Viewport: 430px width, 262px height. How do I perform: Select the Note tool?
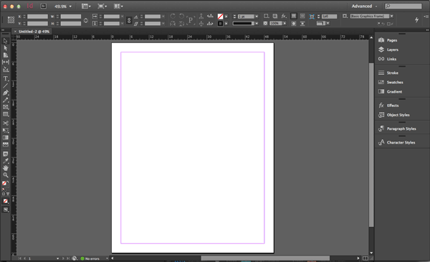[6, 154]
